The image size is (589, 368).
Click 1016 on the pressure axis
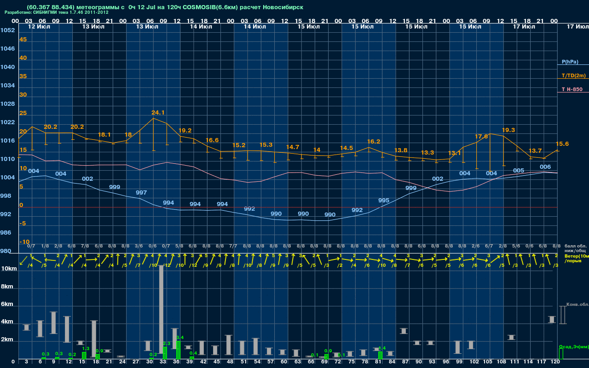(x=7, y=141)
